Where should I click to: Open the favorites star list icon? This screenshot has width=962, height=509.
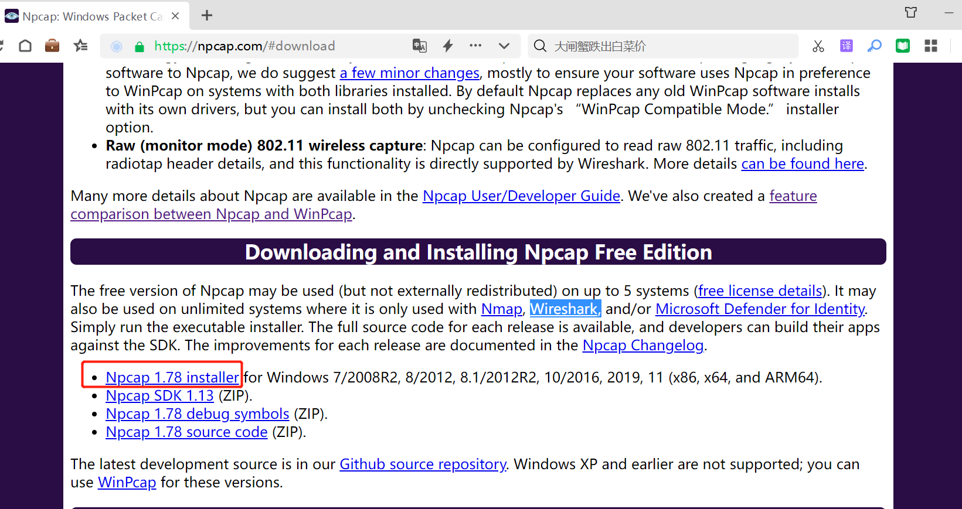(80, 46)
